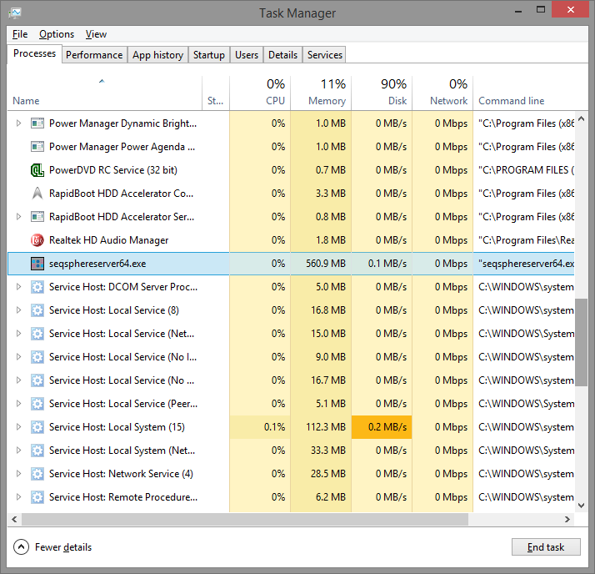Screen dimensions: 595x574
Task: Expand Service Host: Local Service (No I...
Action: point(18,357)
